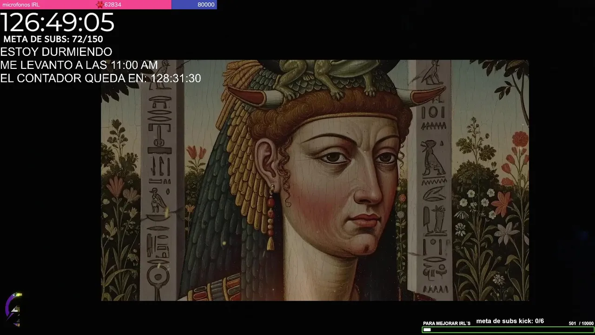The width and height of the screenshot is (595, 335).
Task: Click the "ESTOY DURMIENDO" text
Action: point(56,52)
